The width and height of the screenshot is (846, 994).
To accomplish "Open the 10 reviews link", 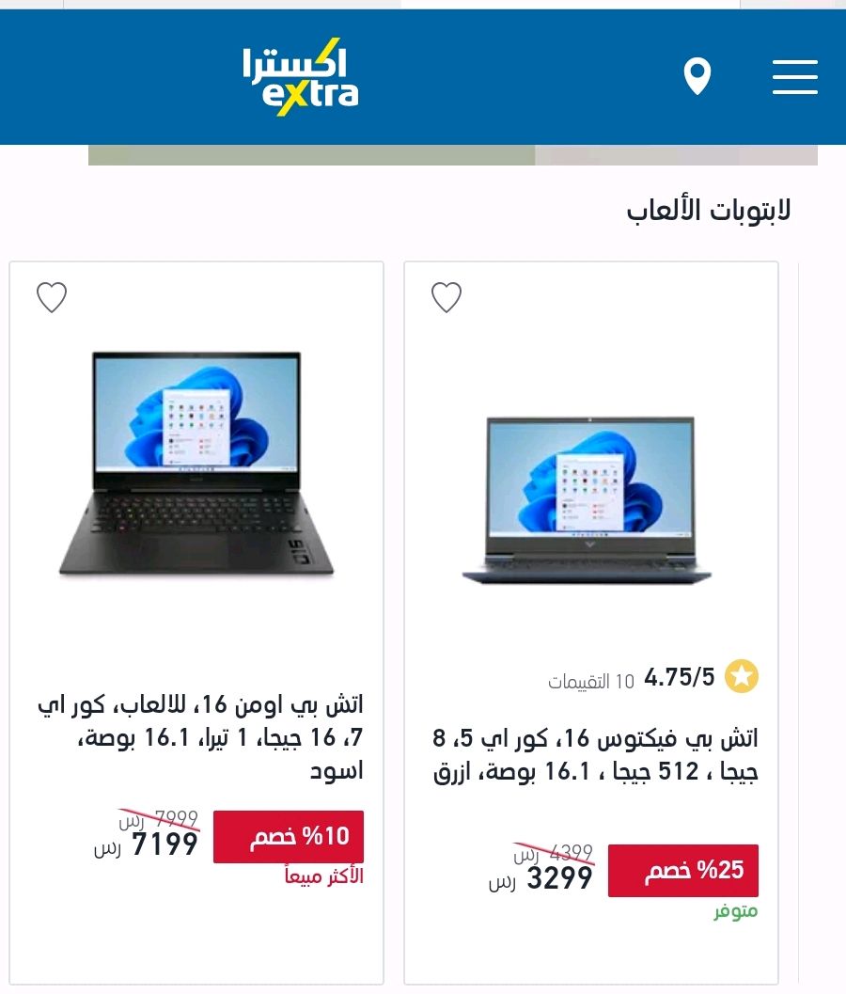I will (590, 682).
